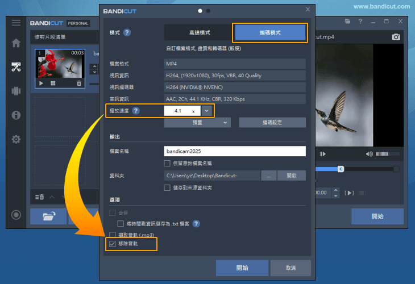Open help for timestamp .txt option

click(x=196, y=224)
